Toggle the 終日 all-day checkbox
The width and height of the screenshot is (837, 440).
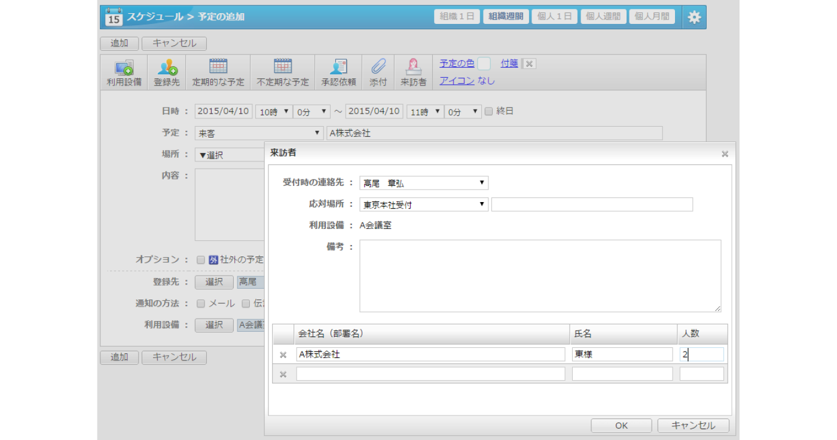pyautogui.click(x=488, y=111)
